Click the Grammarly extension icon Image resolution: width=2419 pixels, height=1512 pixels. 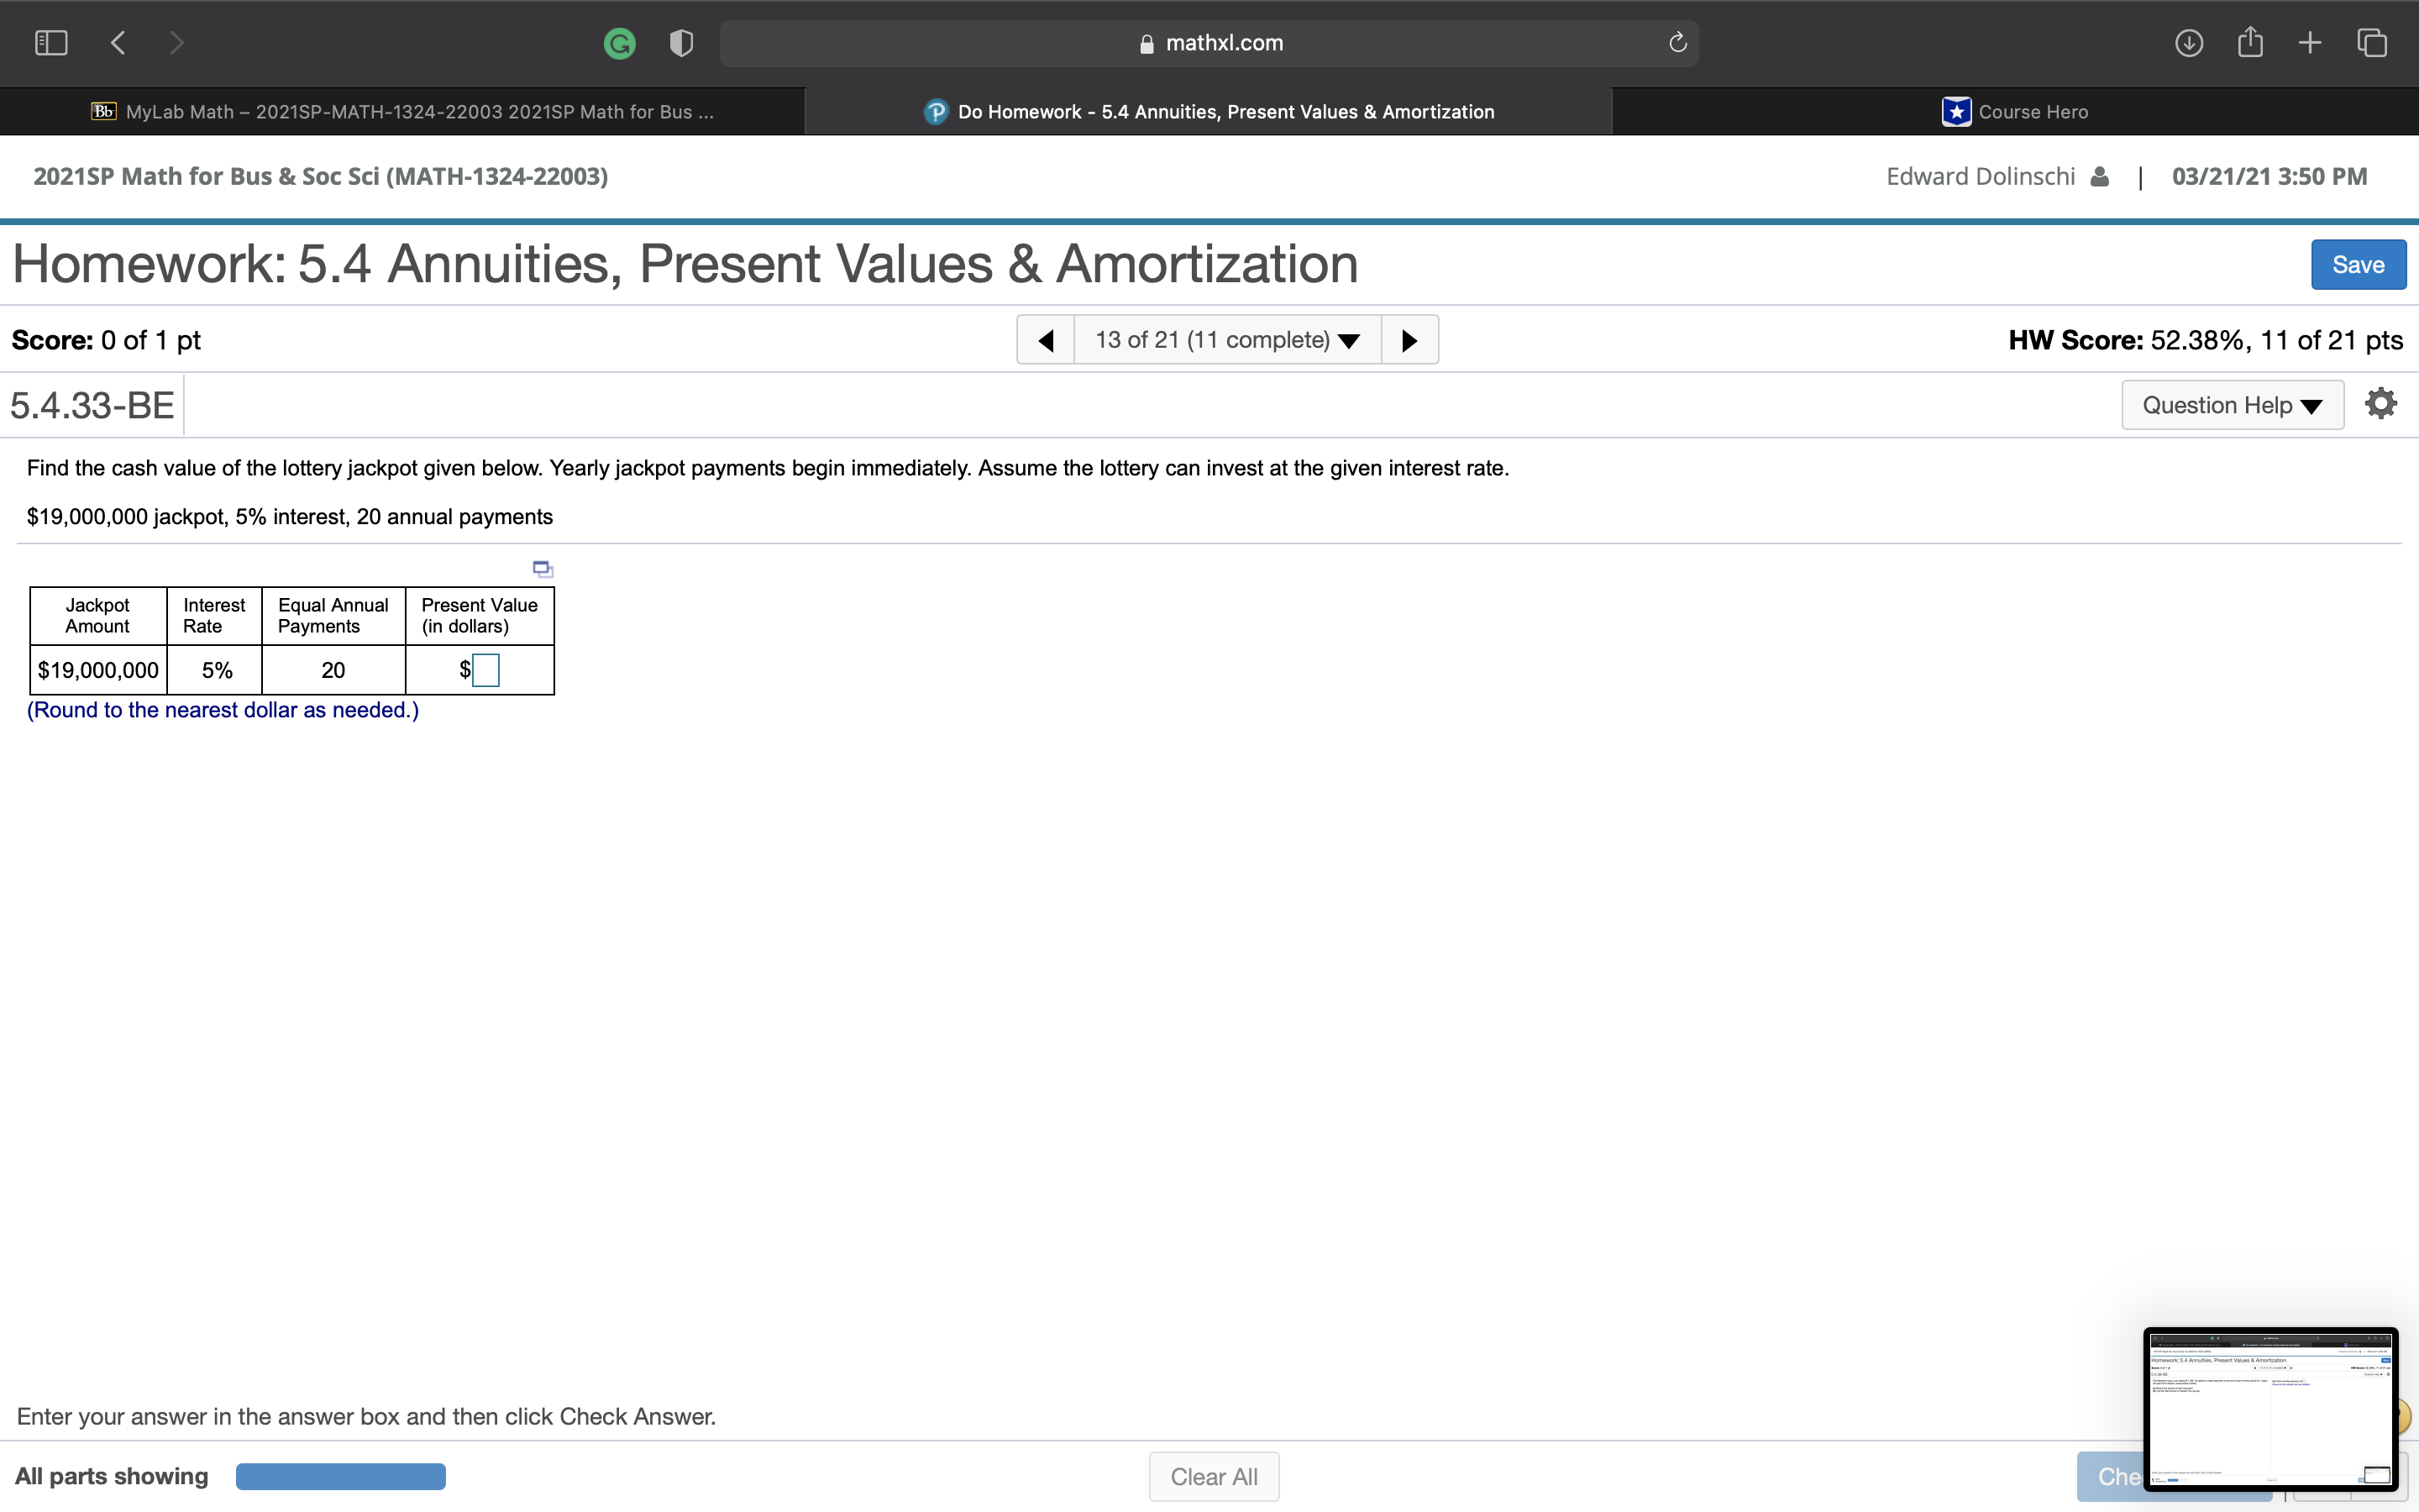tap(620, 43)
